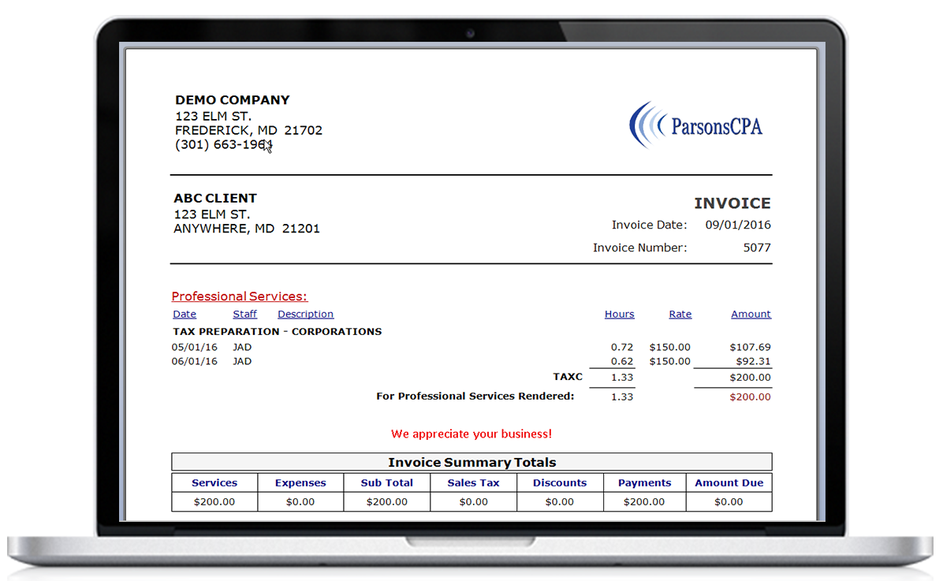Click the 06/01/16 date entry
The height and width of the screenshot is (581, 943).
(x=194, y=362)
